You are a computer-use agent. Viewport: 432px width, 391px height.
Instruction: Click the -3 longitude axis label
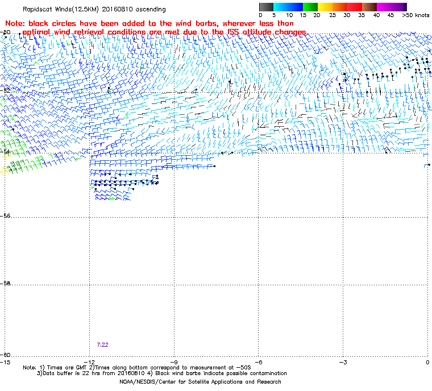coord(343,362)
